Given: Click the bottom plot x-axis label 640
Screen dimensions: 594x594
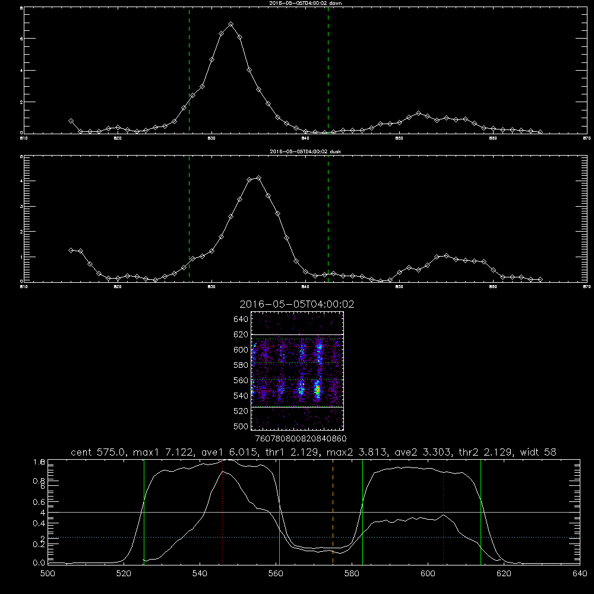Looking at the screenshot, I should pos(580,574).
